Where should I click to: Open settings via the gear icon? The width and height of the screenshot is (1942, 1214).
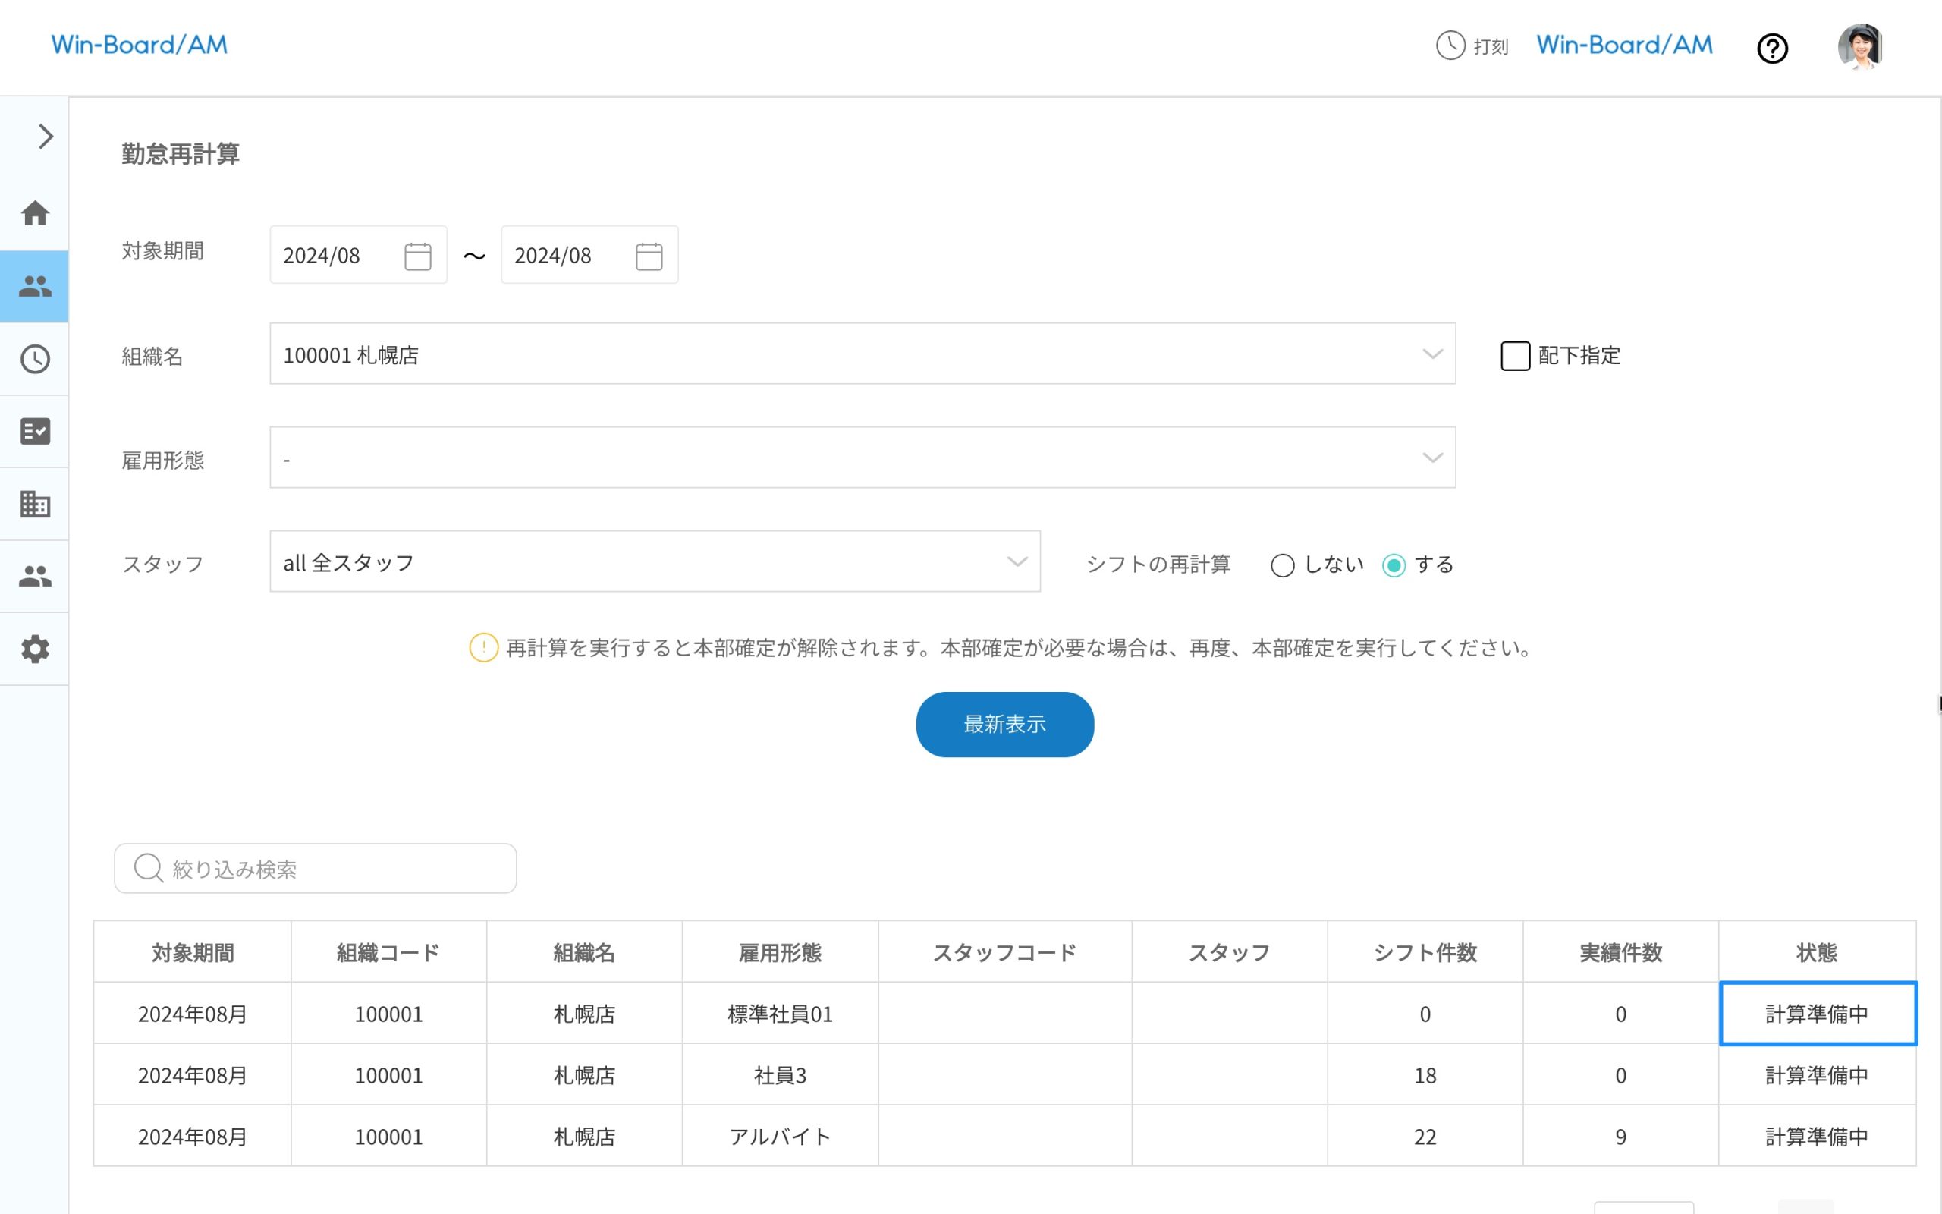click(36, 649)
